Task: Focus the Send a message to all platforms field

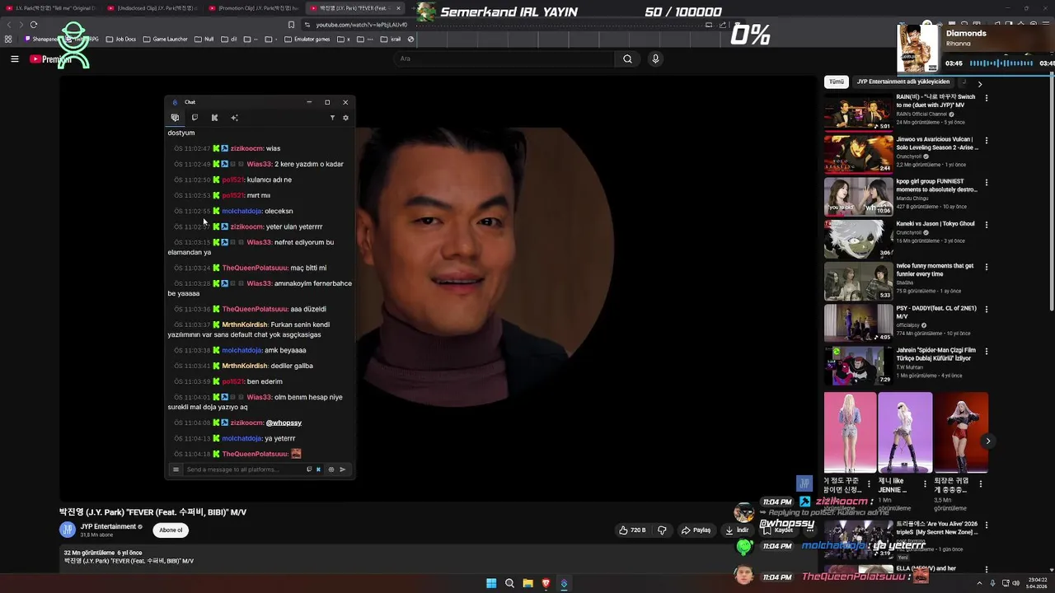Action: point(244,469)
